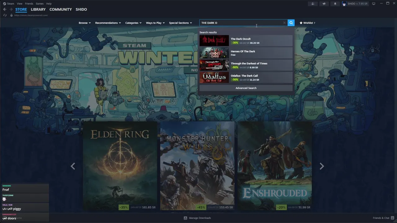Click the blue search magnifier button
397x223 pixels.
click(291, 23)
